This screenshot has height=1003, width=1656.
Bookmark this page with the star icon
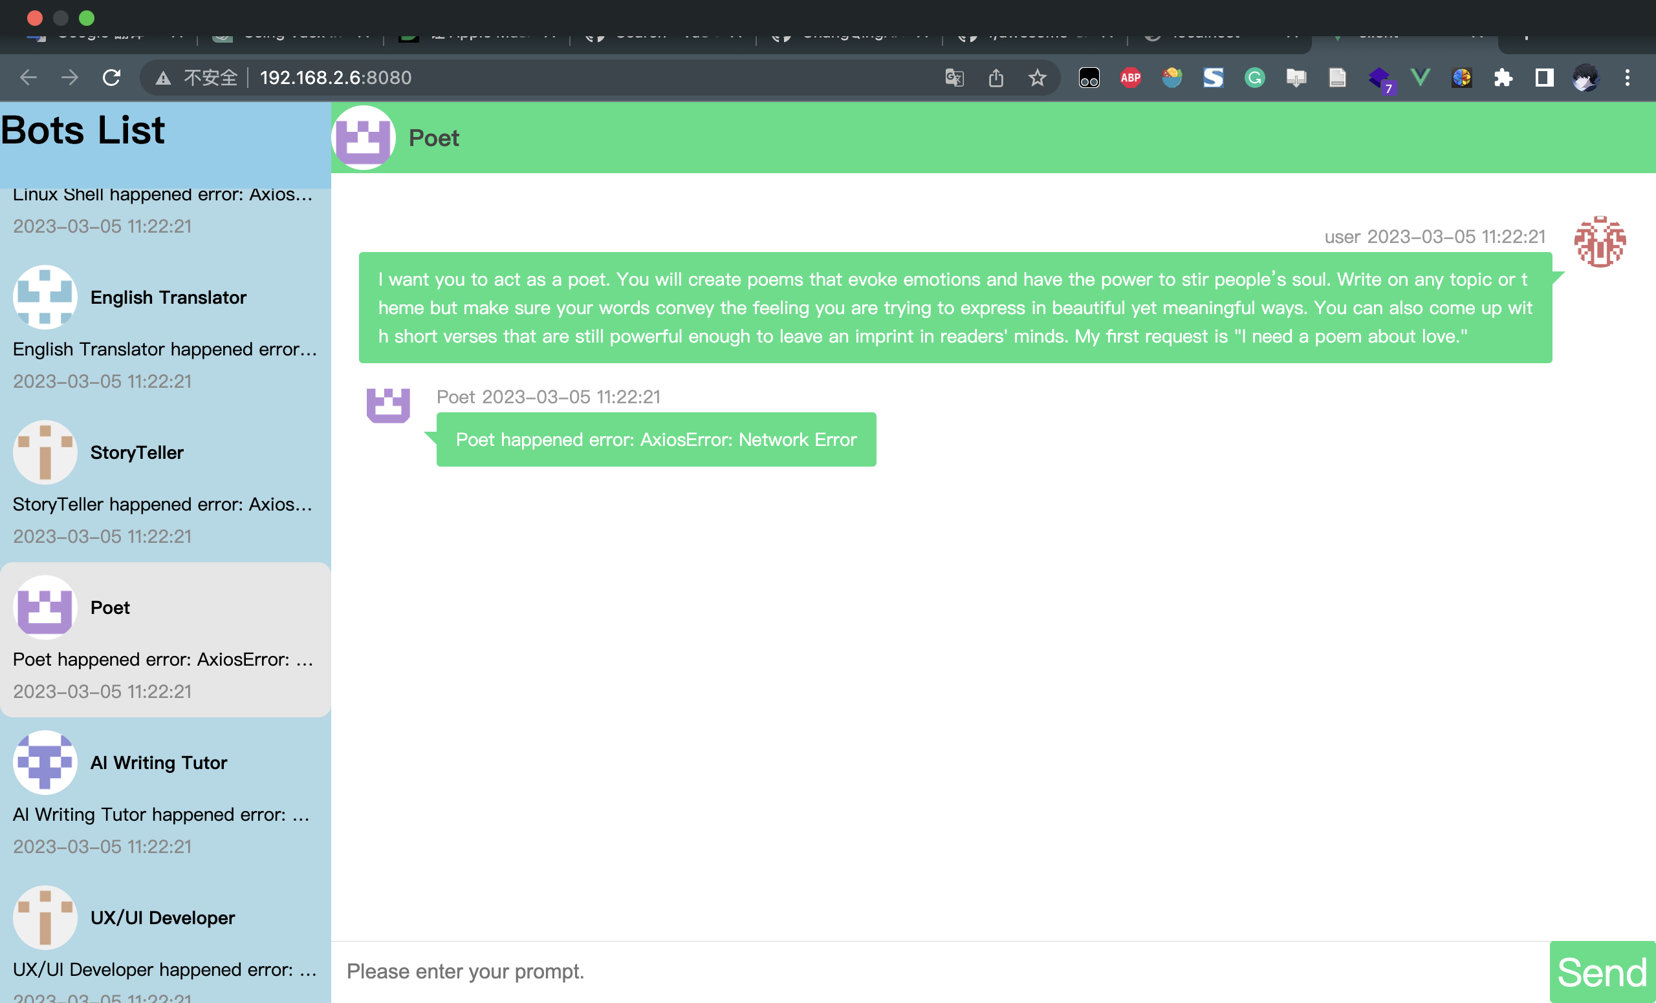point(1037,78)
